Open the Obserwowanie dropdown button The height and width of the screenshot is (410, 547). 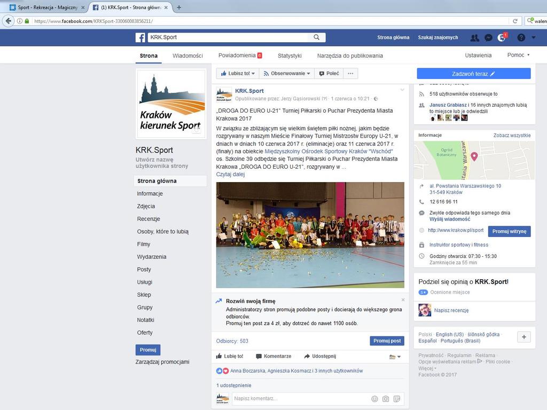(287, 74)
